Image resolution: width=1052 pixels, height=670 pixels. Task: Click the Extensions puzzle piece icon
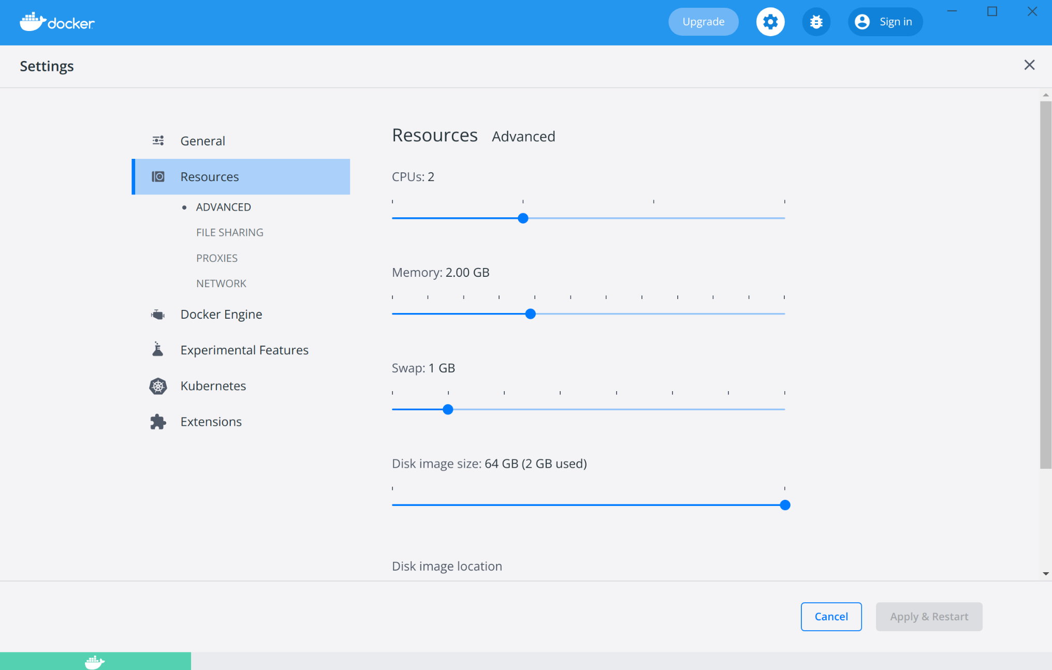point(157,422)
